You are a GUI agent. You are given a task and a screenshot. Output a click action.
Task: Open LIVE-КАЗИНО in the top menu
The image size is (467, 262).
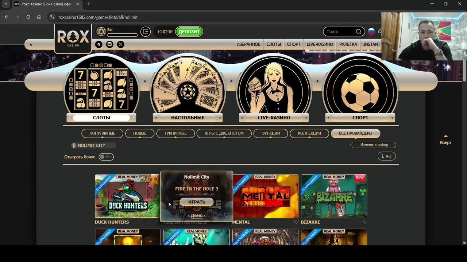coord(320,44)
